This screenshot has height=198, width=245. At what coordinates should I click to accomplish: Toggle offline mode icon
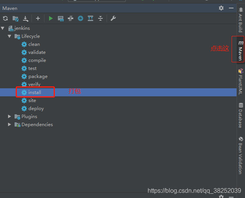(71, 18)
